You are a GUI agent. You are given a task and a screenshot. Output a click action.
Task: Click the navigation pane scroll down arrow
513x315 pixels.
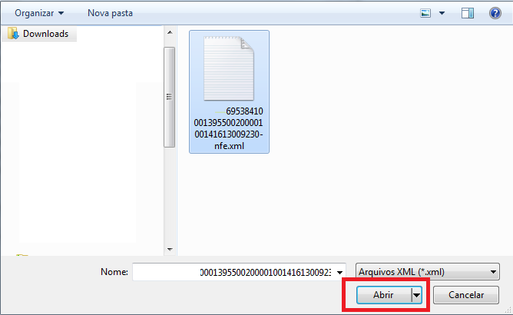tap(170, 250)
